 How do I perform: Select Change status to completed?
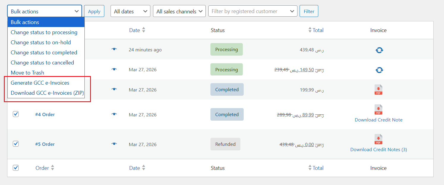point(44,52)
